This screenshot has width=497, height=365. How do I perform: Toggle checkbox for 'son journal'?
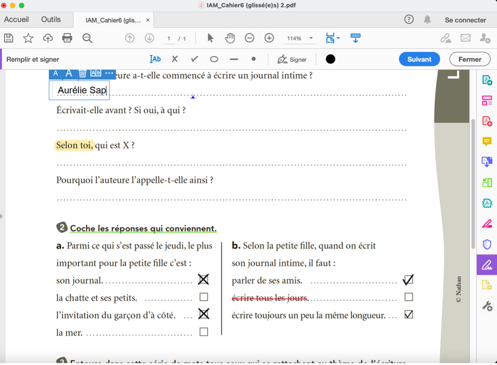click(x=203, y=280)
